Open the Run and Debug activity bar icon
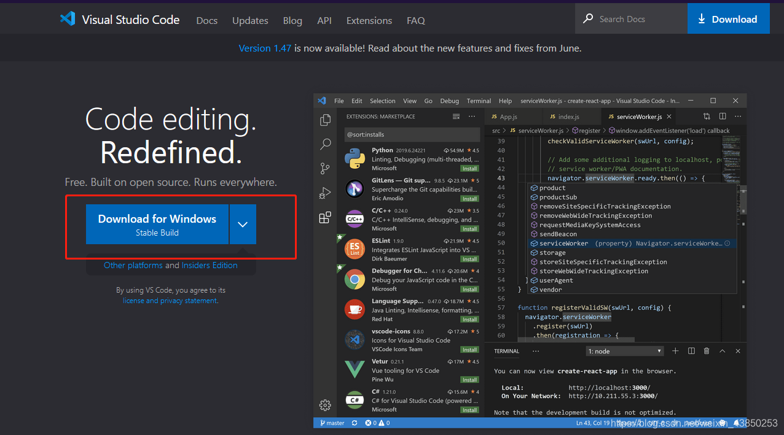 point(325,193)
